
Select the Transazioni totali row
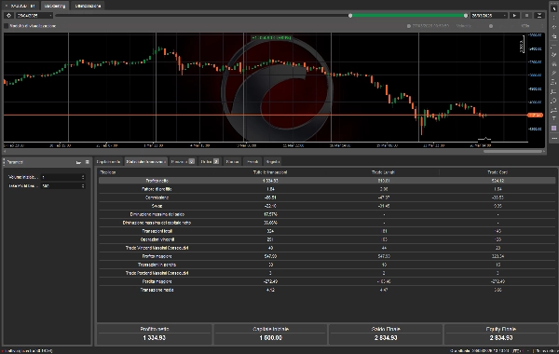click(327, 231)
